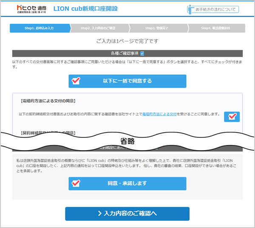
Task: Proceed with 入力内容のご確認へ button
Action: pyautogui.click(x=127, y=214)
